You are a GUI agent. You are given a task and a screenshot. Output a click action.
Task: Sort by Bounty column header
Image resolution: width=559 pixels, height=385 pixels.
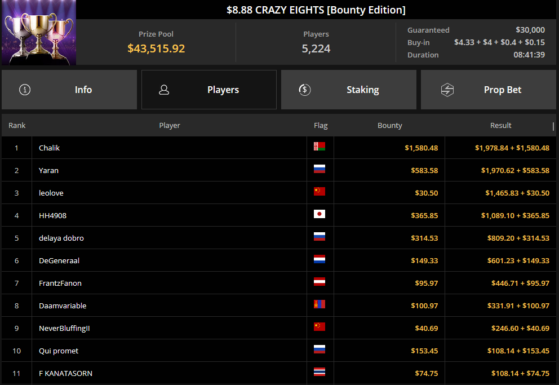tap(389, 126)
